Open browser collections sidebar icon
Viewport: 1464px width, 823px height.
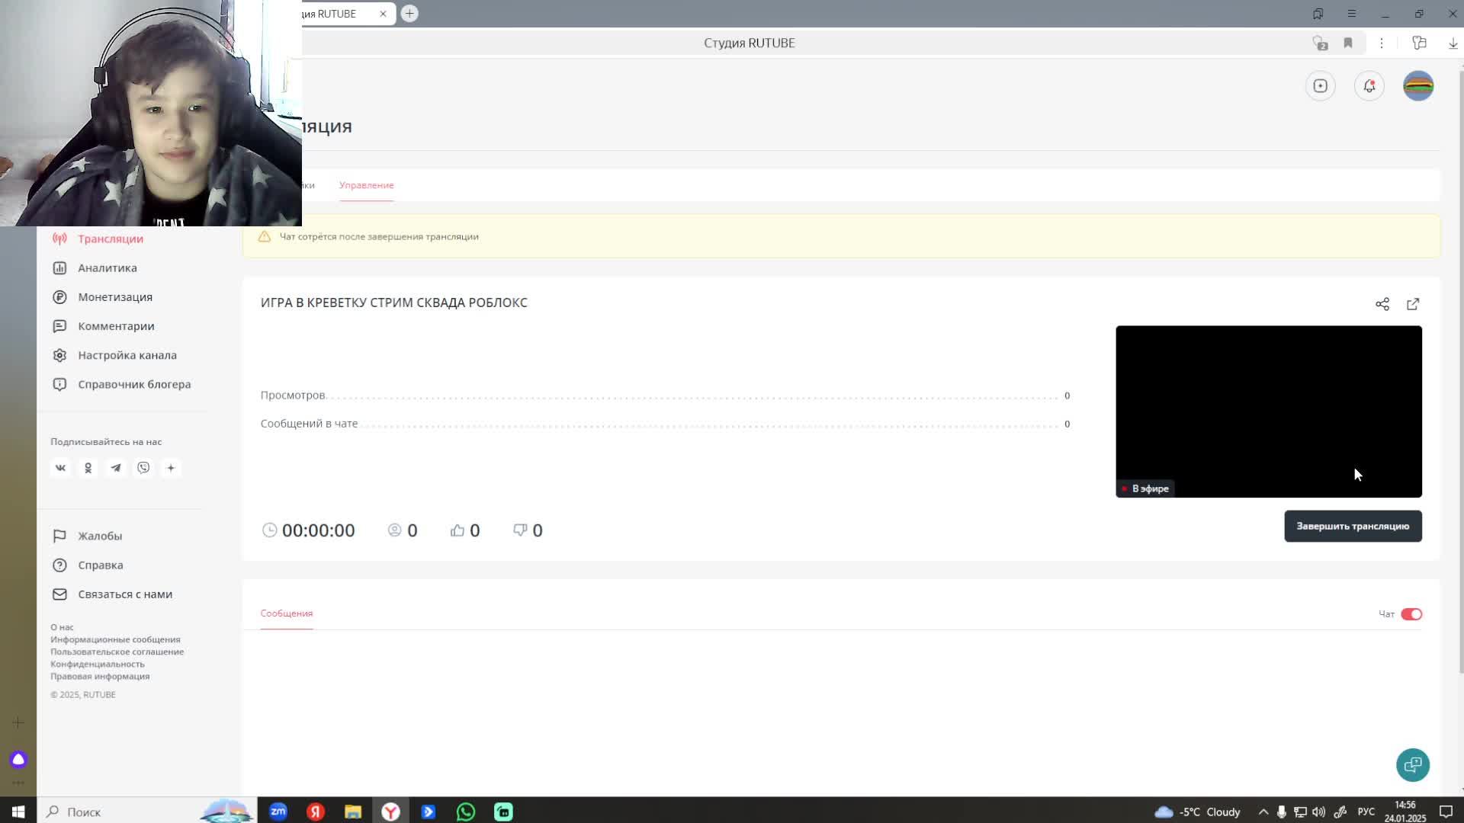(1419, 43)
